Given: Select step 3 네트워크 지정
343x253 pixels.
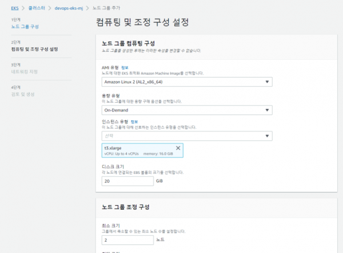Looking at the screenshot, I should point(24,71).
